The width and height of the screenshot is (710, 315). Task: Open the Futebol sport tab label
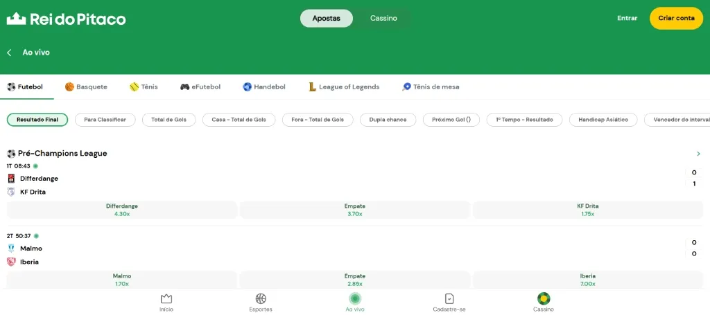point(31,87)
